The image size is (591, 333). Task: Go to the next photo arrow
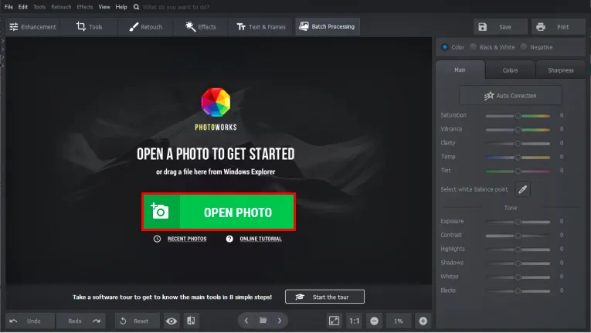point(280,321)
